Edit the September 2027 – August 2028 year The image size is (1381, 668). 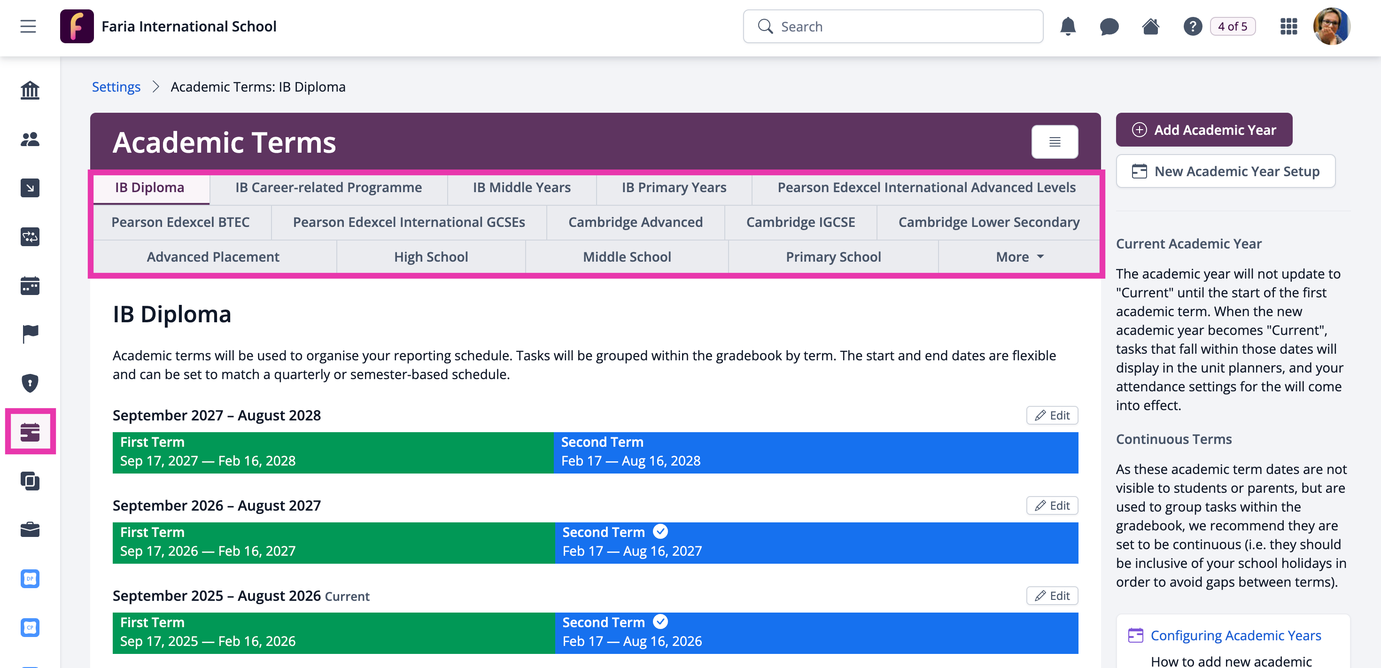click(1052, 415)
